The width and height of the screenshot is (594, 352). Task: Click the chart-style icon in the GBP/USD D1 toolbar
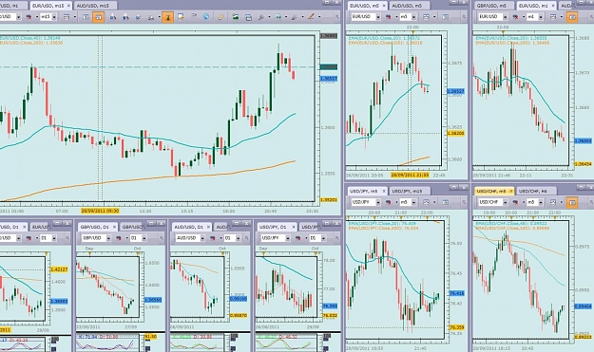click(x=119, y=238)
